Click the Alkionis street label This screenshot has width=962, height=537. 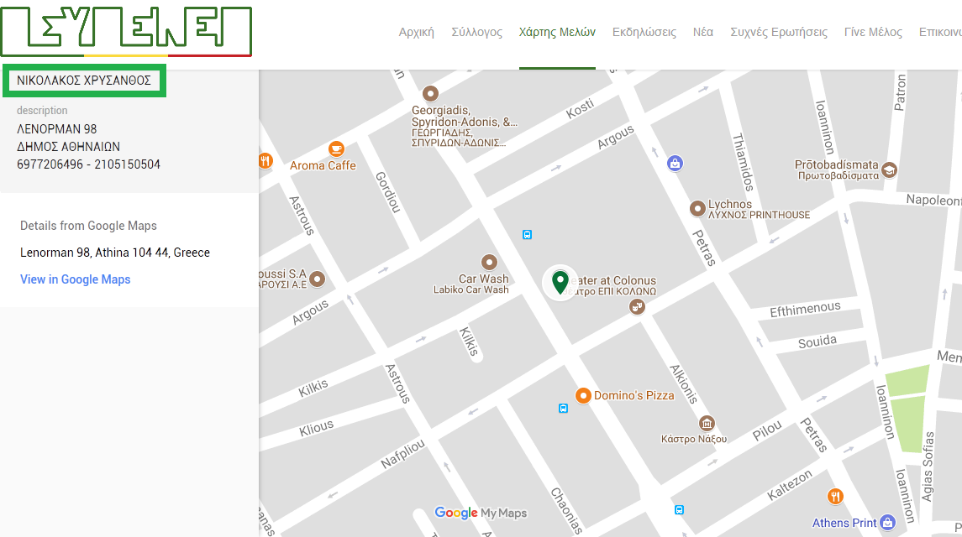683,384
